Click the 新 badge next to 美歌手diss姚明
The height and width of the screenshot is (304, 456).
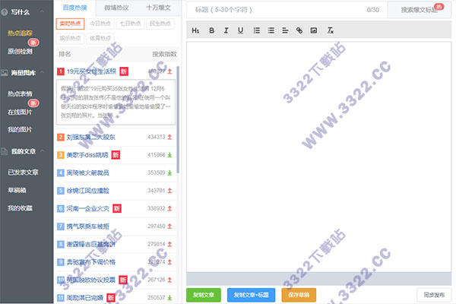click(x=116, y=155)
